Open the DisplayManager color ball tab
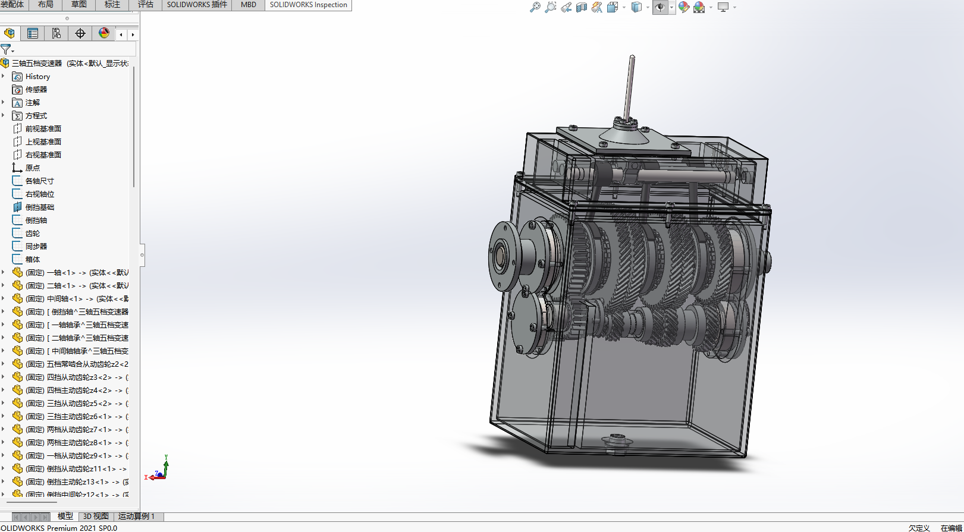Viewport: 964px width, 532px height. tap(104, 34)
